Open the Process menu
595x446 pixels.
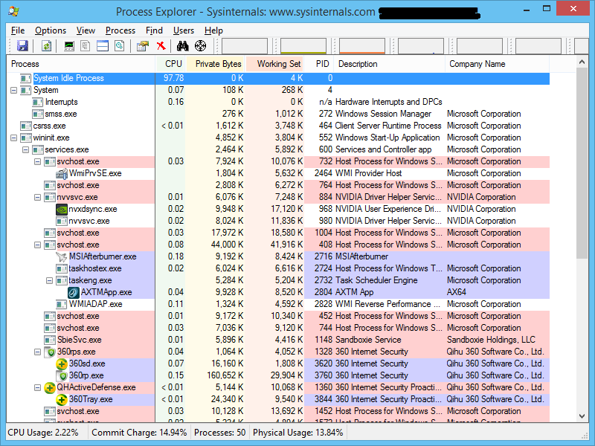tap(120, 30)
